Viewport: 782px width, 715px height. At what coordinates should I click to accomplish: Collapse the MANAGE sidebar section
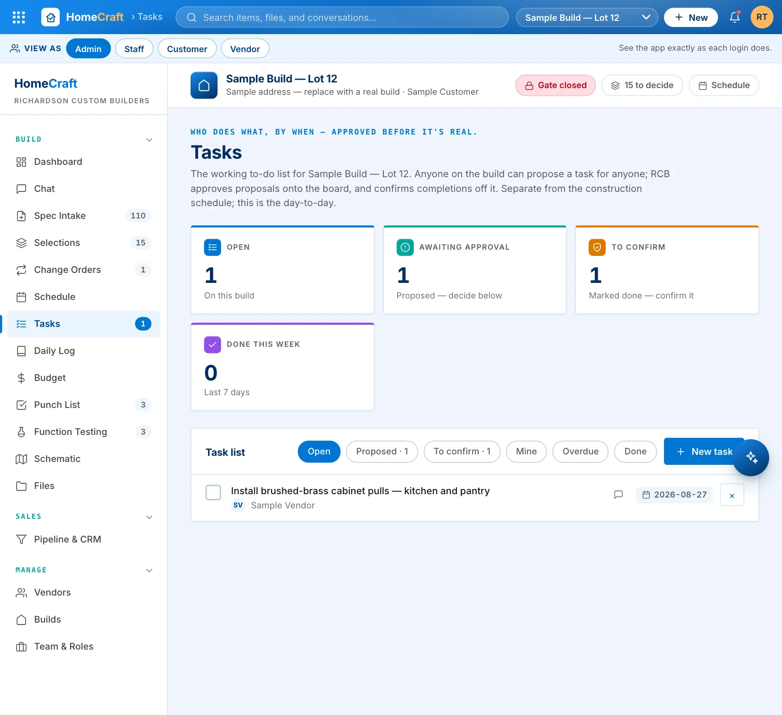(149, 570)
